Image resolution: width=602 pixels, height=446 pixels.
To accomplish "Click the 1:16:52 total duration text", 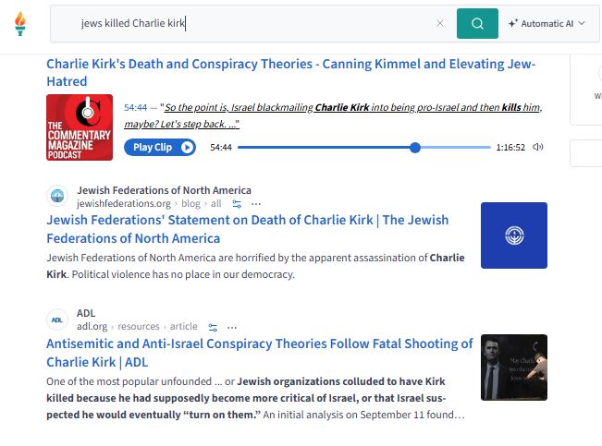I will pos(510,148).
